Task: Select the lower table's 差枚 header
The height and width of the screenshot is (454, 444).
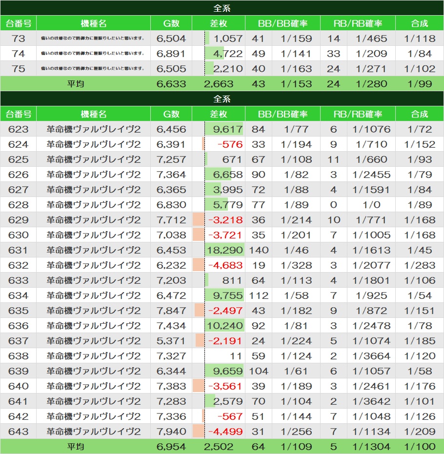Action: click(219, 114)
